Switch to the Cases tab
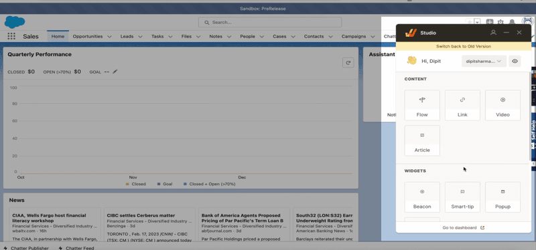Viewport: 536px width, 250px height. [279, 36]
